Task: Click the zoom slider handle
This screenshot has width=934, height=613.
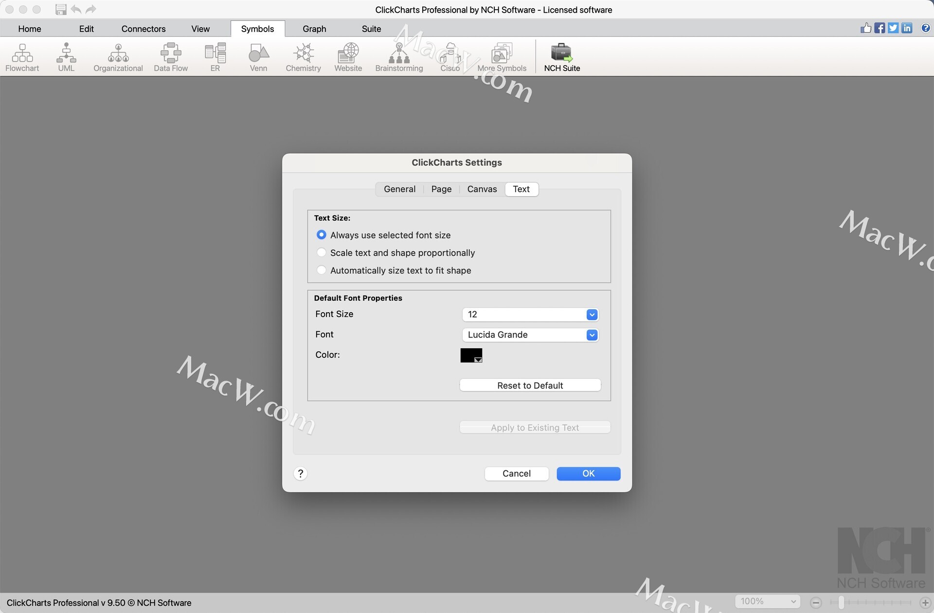Action: [x=841, y=602]
